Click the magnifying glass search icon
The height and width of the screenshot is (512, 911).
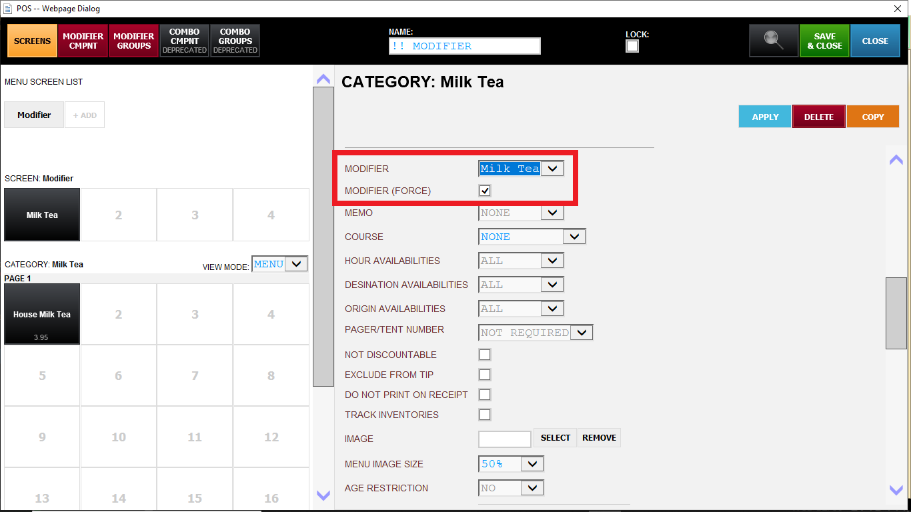point(774,41)
